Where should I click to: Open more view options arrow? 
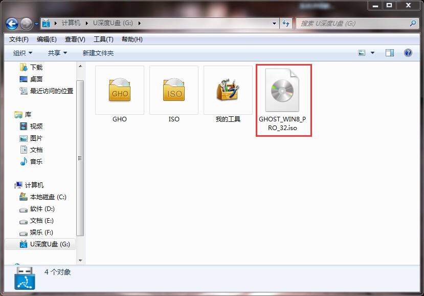(372, 53)
